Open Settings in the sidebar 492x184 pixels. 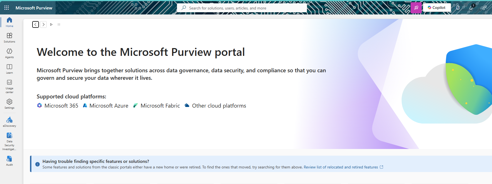[x=9, y=104]
